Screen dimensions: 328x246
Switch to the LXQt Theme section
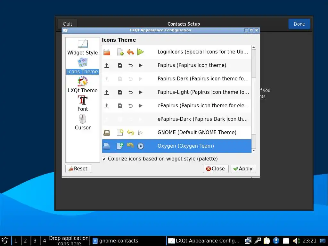click(x=82, y=85)
